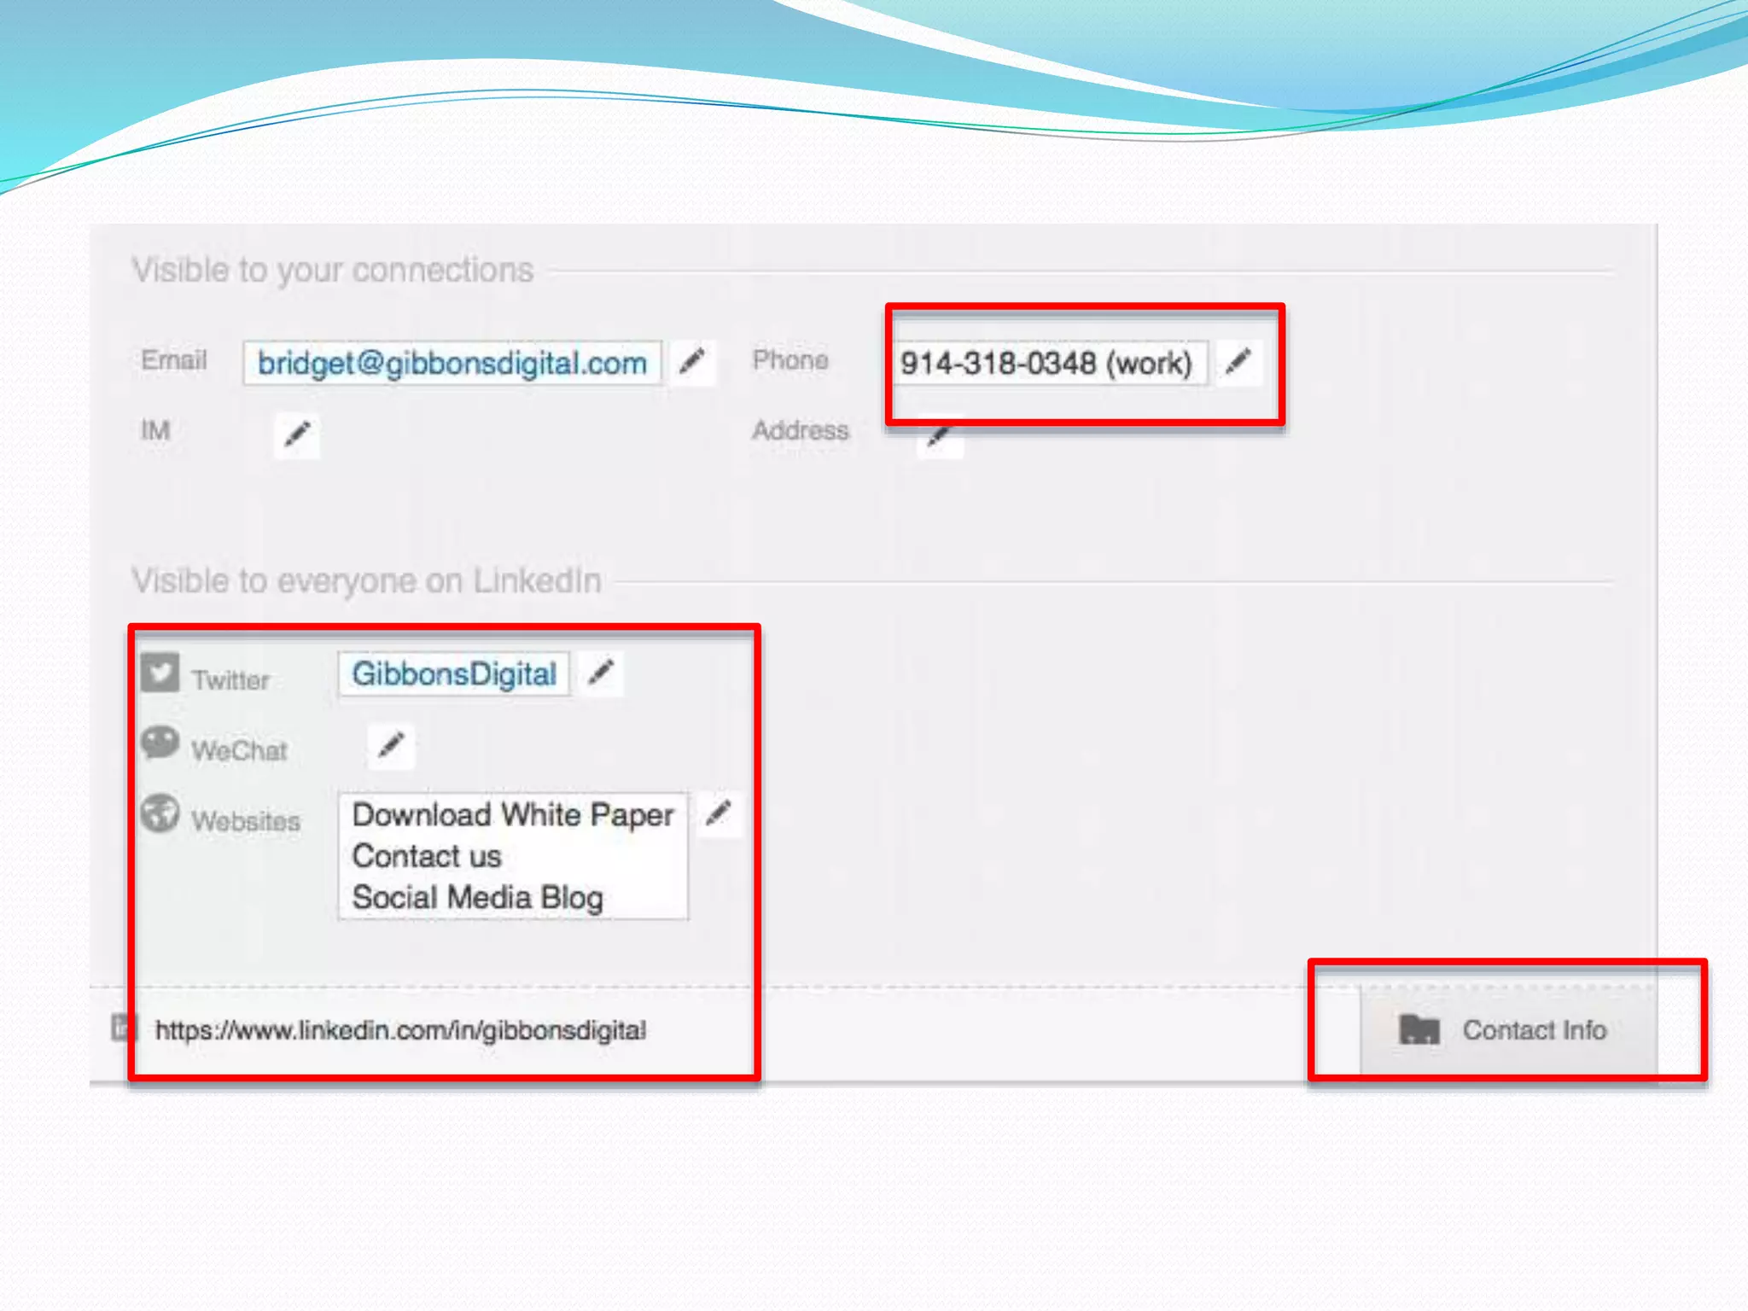
Task: Edit Websites list using pencil icon
Action: pyautogui.click(x=719, y=813)
